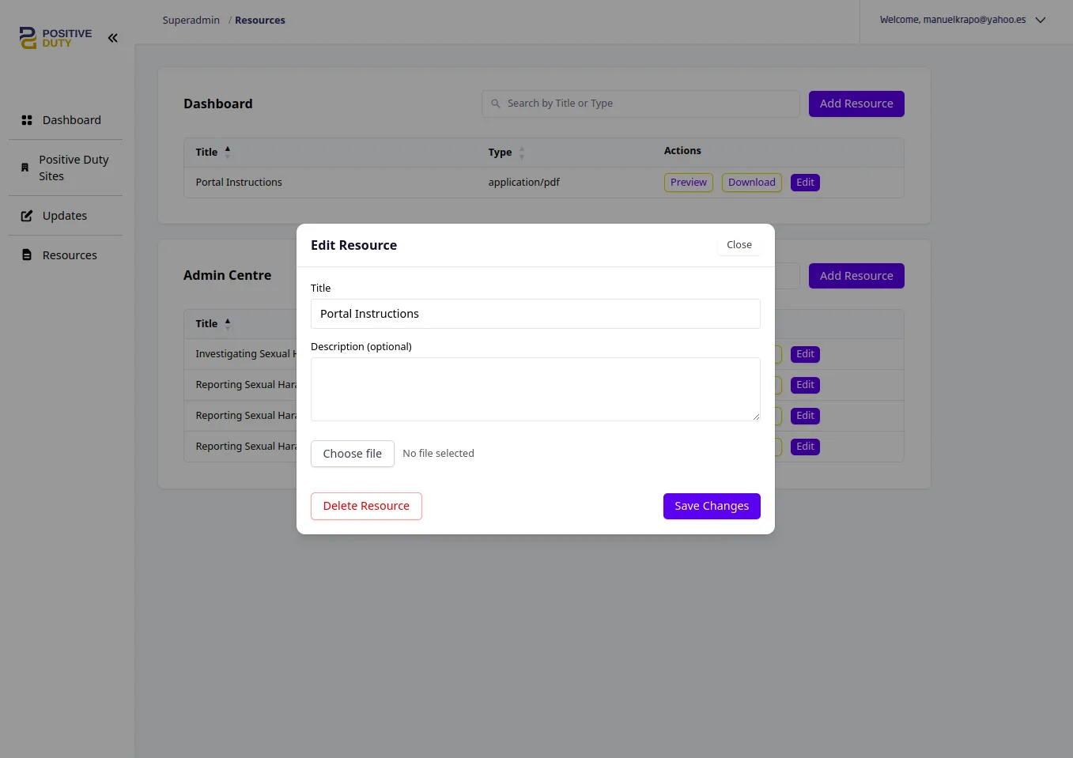Click the magnifier icon in the search bar
The height and width of the screenshot is (758, 1073).
point(496,104)
